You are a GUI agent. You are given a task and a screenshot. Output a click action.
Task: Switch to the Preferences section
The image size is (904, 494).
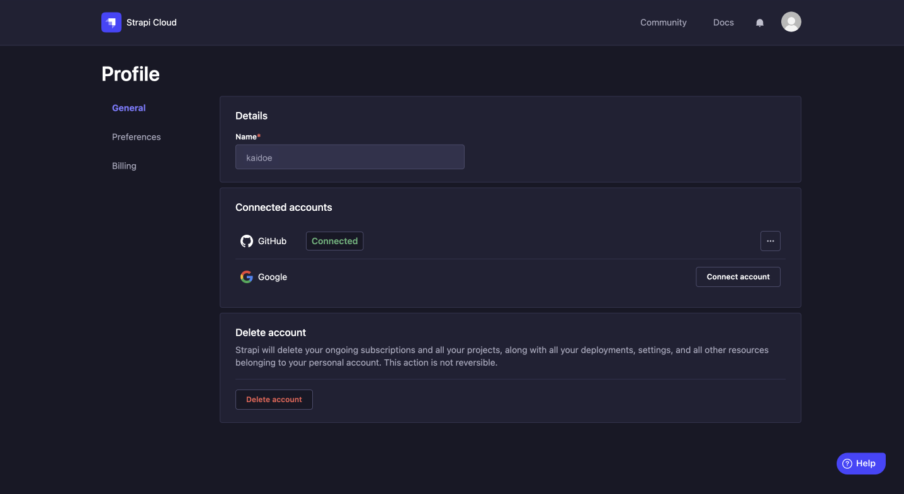[x=136, y=137]
